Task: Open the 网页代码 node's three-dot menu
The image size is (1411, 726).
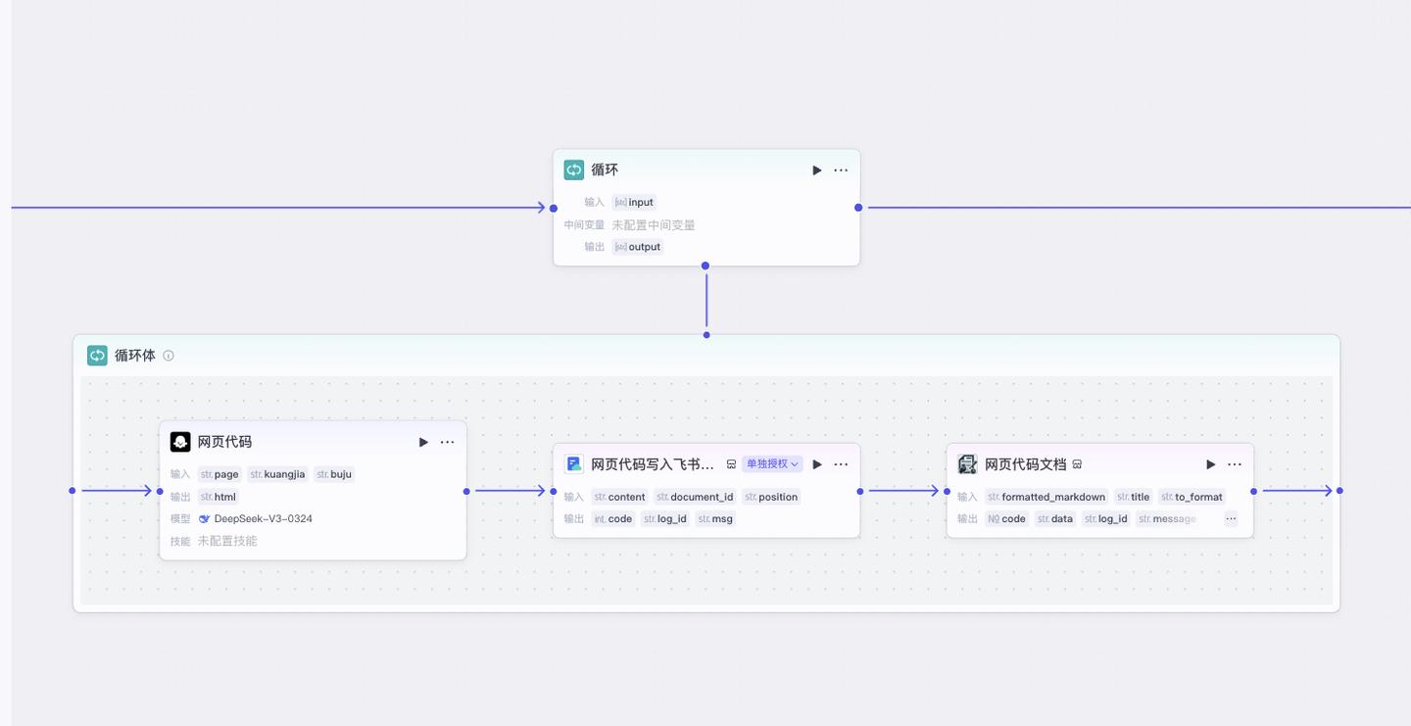Action: [447, 442]
